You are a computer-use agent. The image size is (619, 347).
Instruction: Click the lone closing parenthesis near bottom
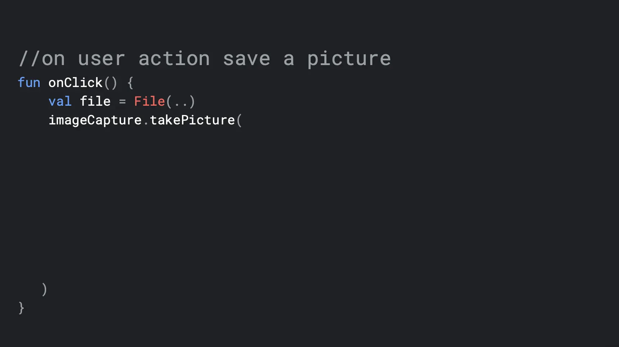(44, 289)
